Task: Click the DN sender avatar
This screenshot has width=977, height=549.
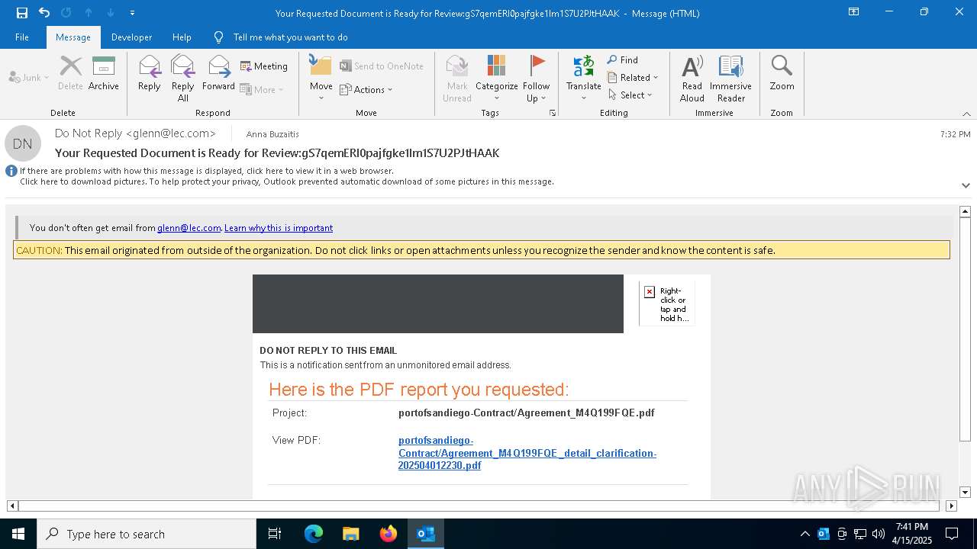Action: click(23, 143)
